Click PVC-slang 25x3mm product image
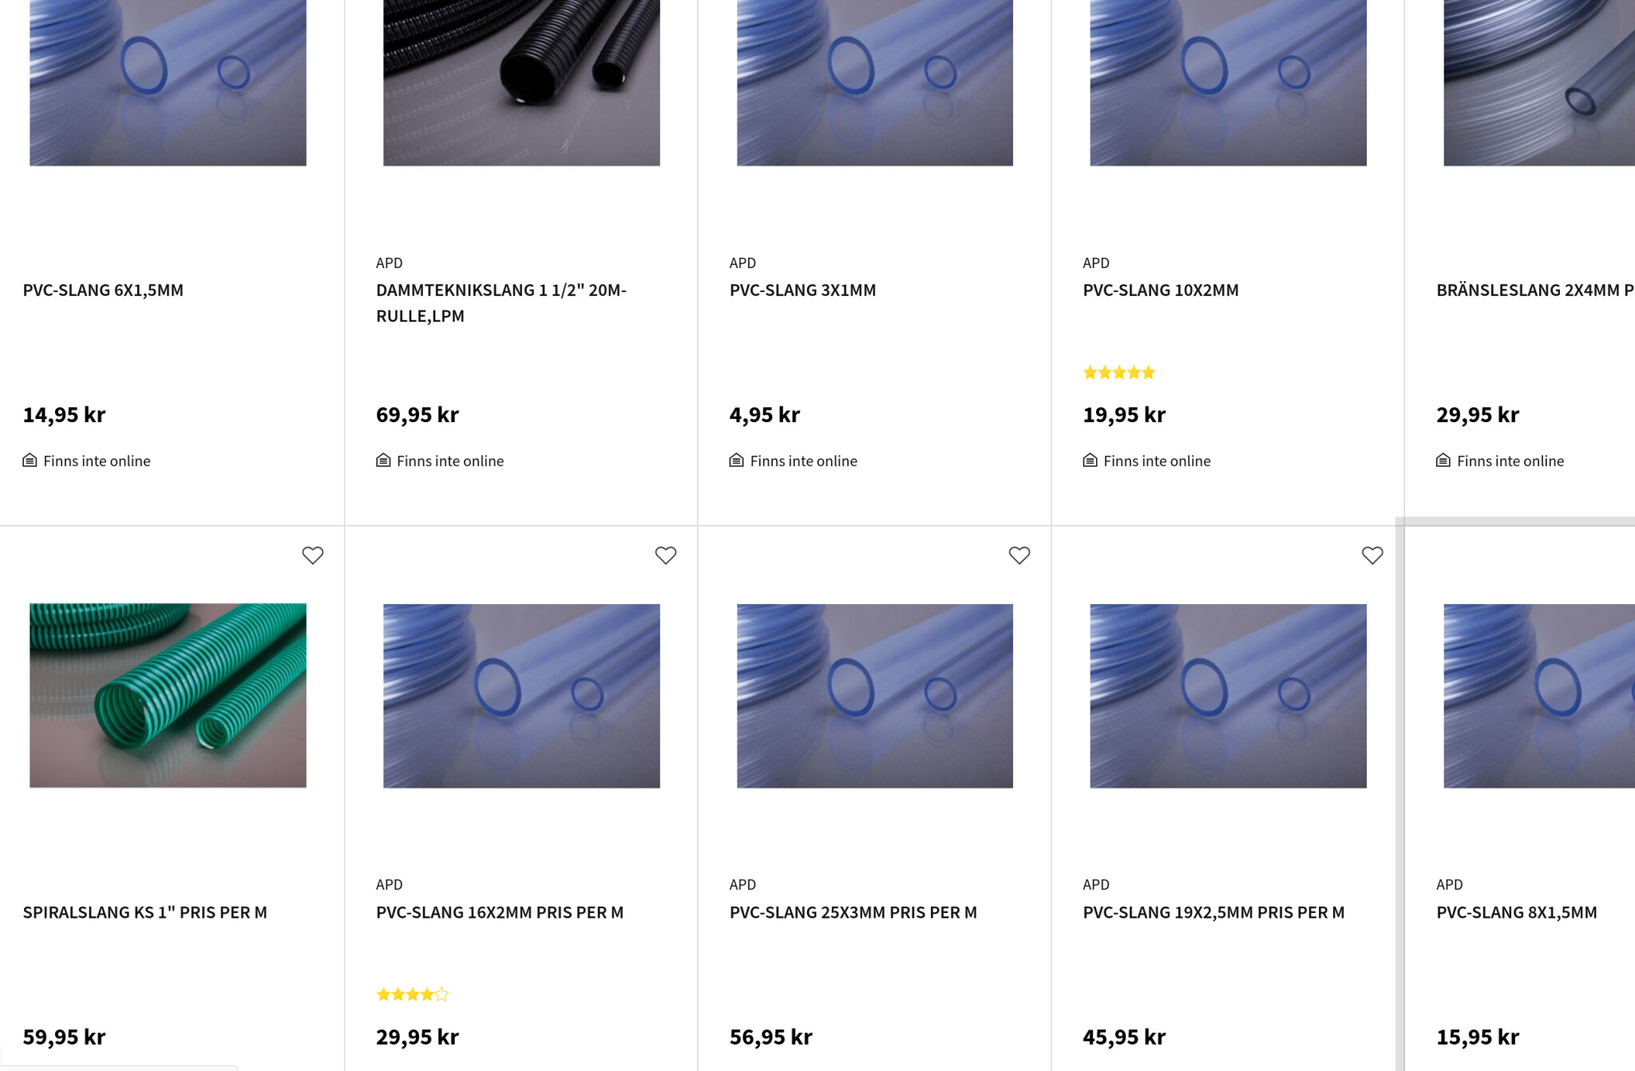1635x1071 pixels. [874, 695]
